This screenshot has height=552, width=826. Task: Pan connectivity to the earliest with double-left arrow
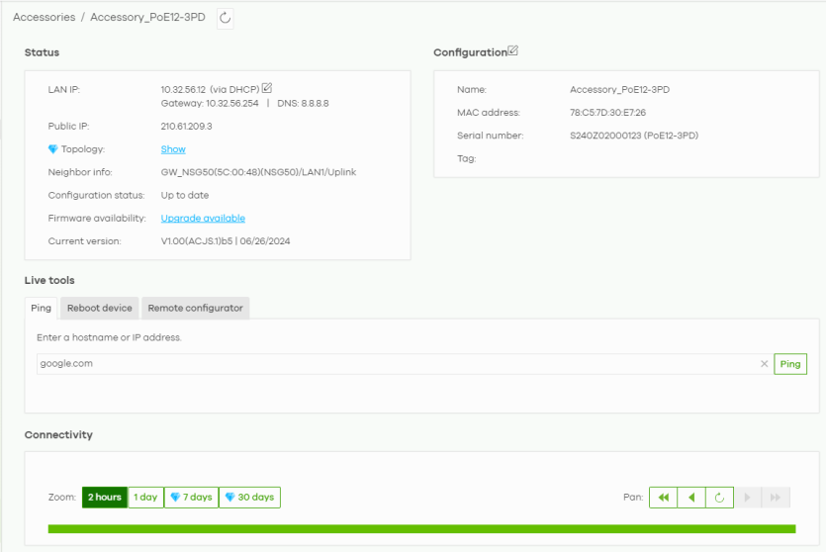tap(663, 497)
